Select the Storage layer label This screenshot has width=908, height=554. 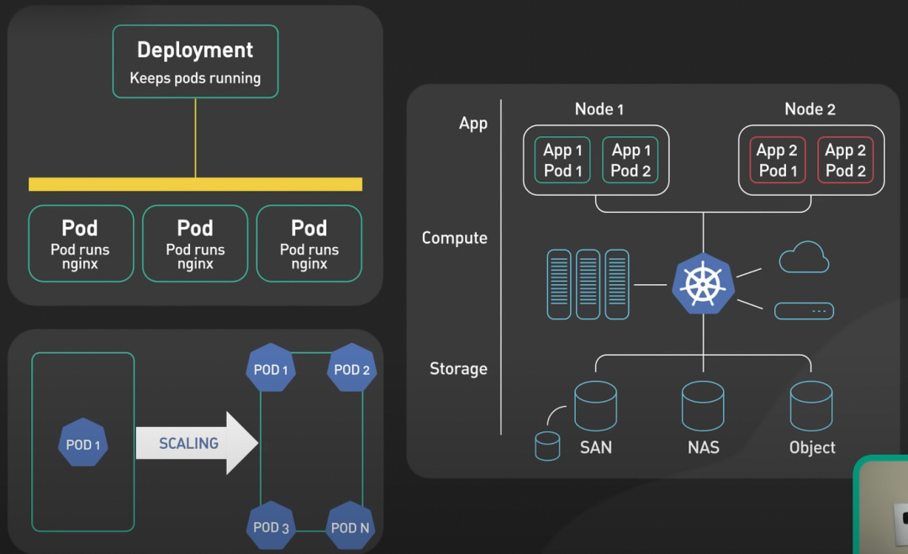(458, 369)
